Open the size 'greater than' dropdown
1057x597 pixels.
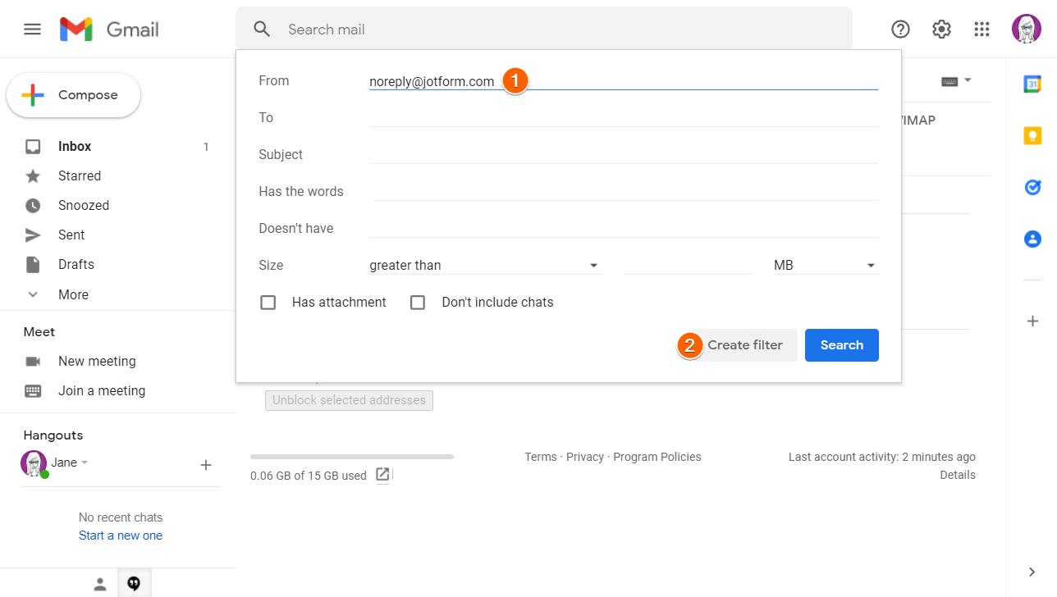coord(484,266)
